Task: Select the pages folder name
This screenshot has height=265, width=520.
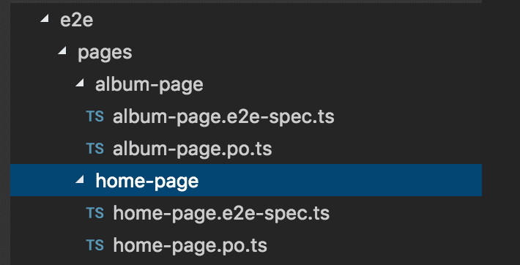Action: point(105,53)
